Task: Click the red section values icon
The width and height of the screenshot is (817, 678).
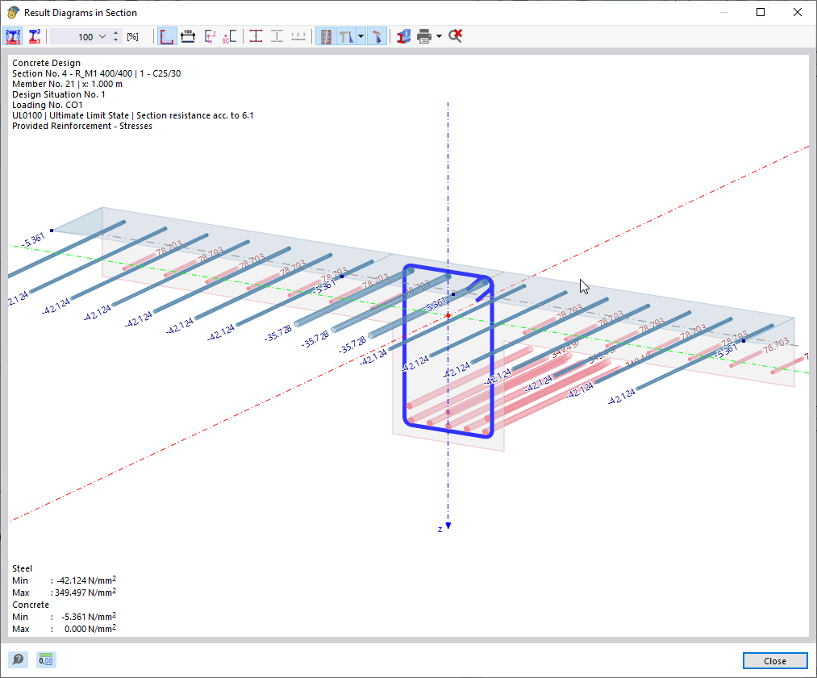Action: [x=35, y=36]
